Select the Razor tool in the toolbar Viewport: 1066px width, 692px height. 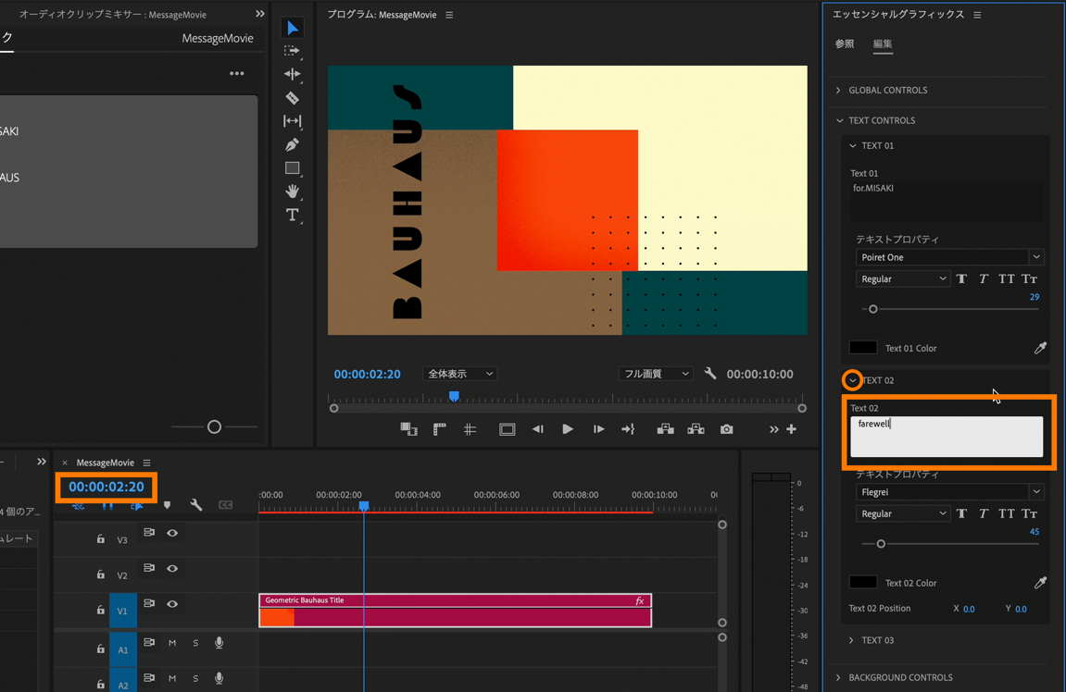pos(293,98)
